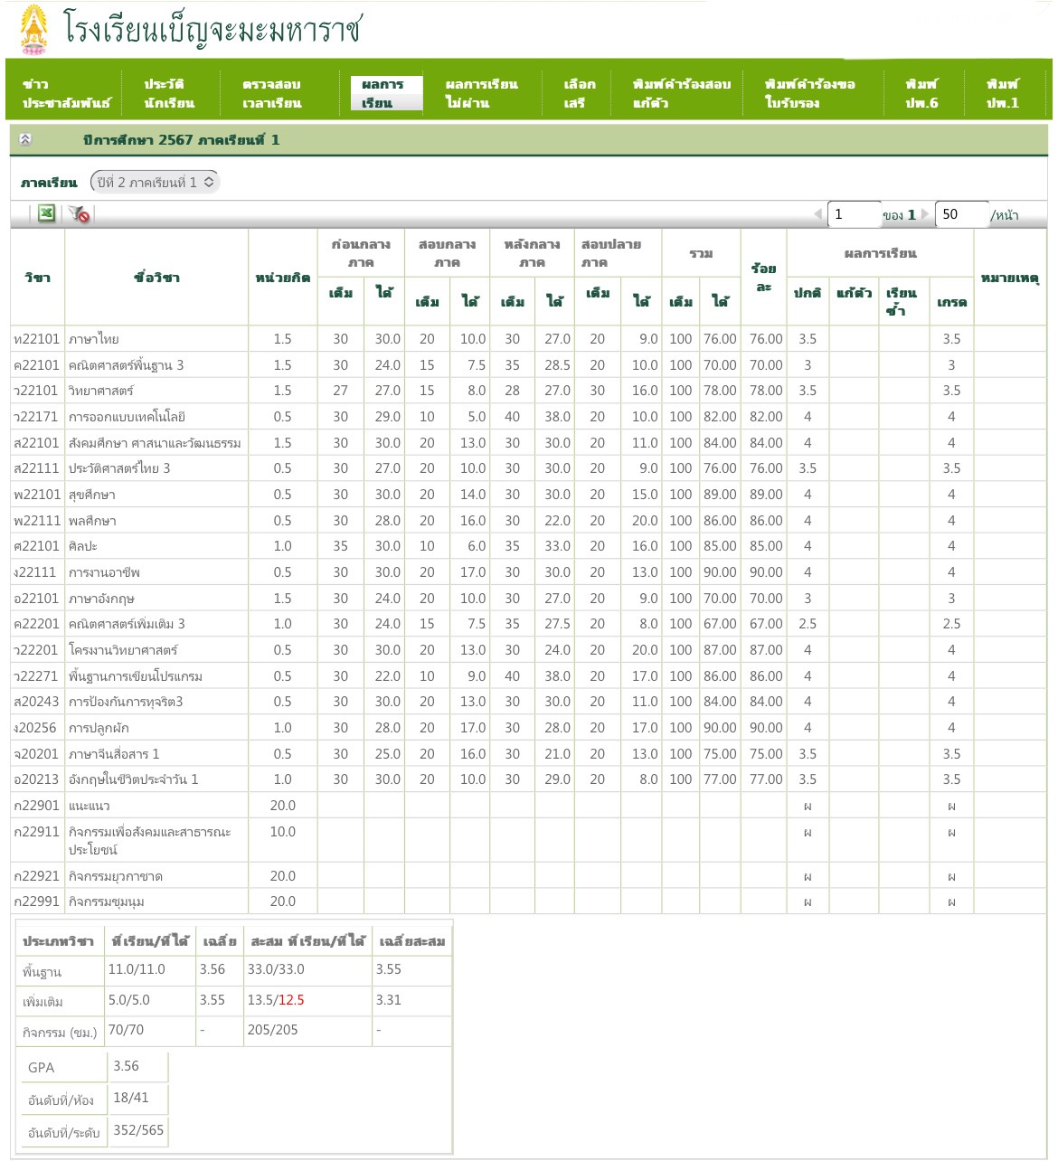Select the สังคมศึกษา ศาสนาและวัฒนธรรม row

[528, 443]
